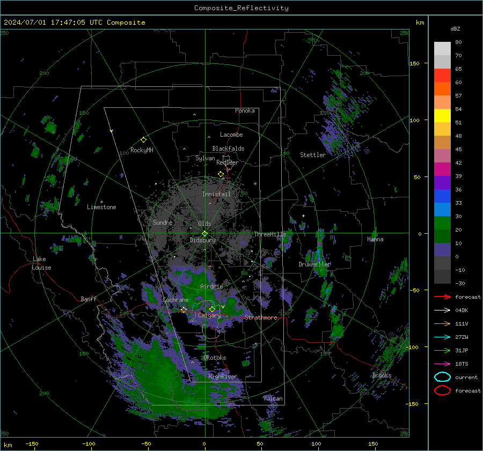The height and width of the screenshot is (451, 483).
Task: Click the Strathmore label
Action: [x=261, y=317]
